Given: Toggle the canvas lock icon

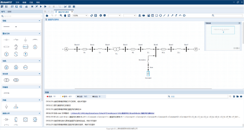Looking at the screenshot, I should pyautogui.click(x=47, y=15).
